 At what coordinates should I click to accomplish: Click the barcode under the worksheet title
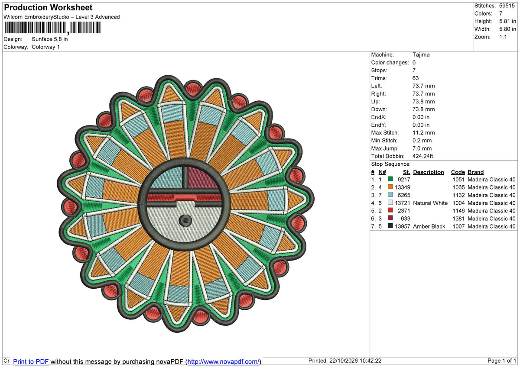[x=52, y=28]
